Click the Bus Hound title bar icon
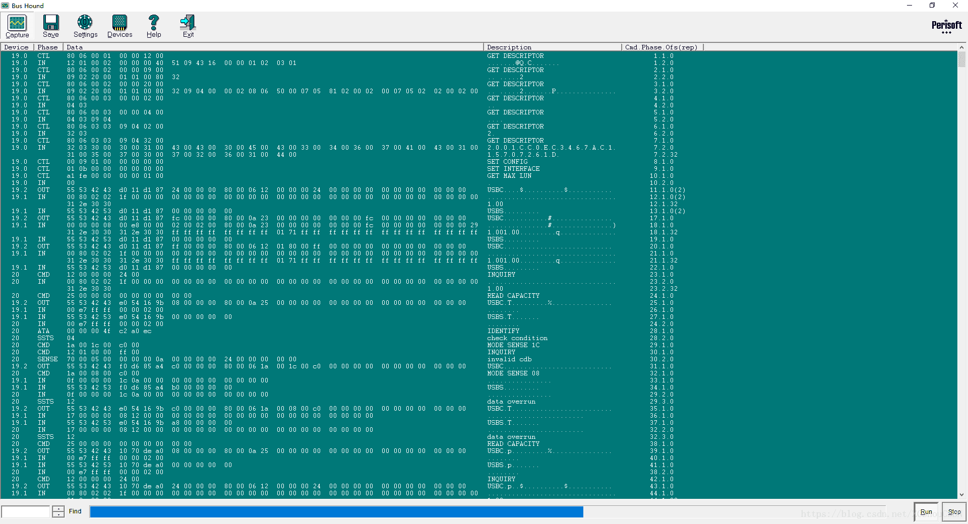Viewport: 968px width, 524px height. point(6,6)
